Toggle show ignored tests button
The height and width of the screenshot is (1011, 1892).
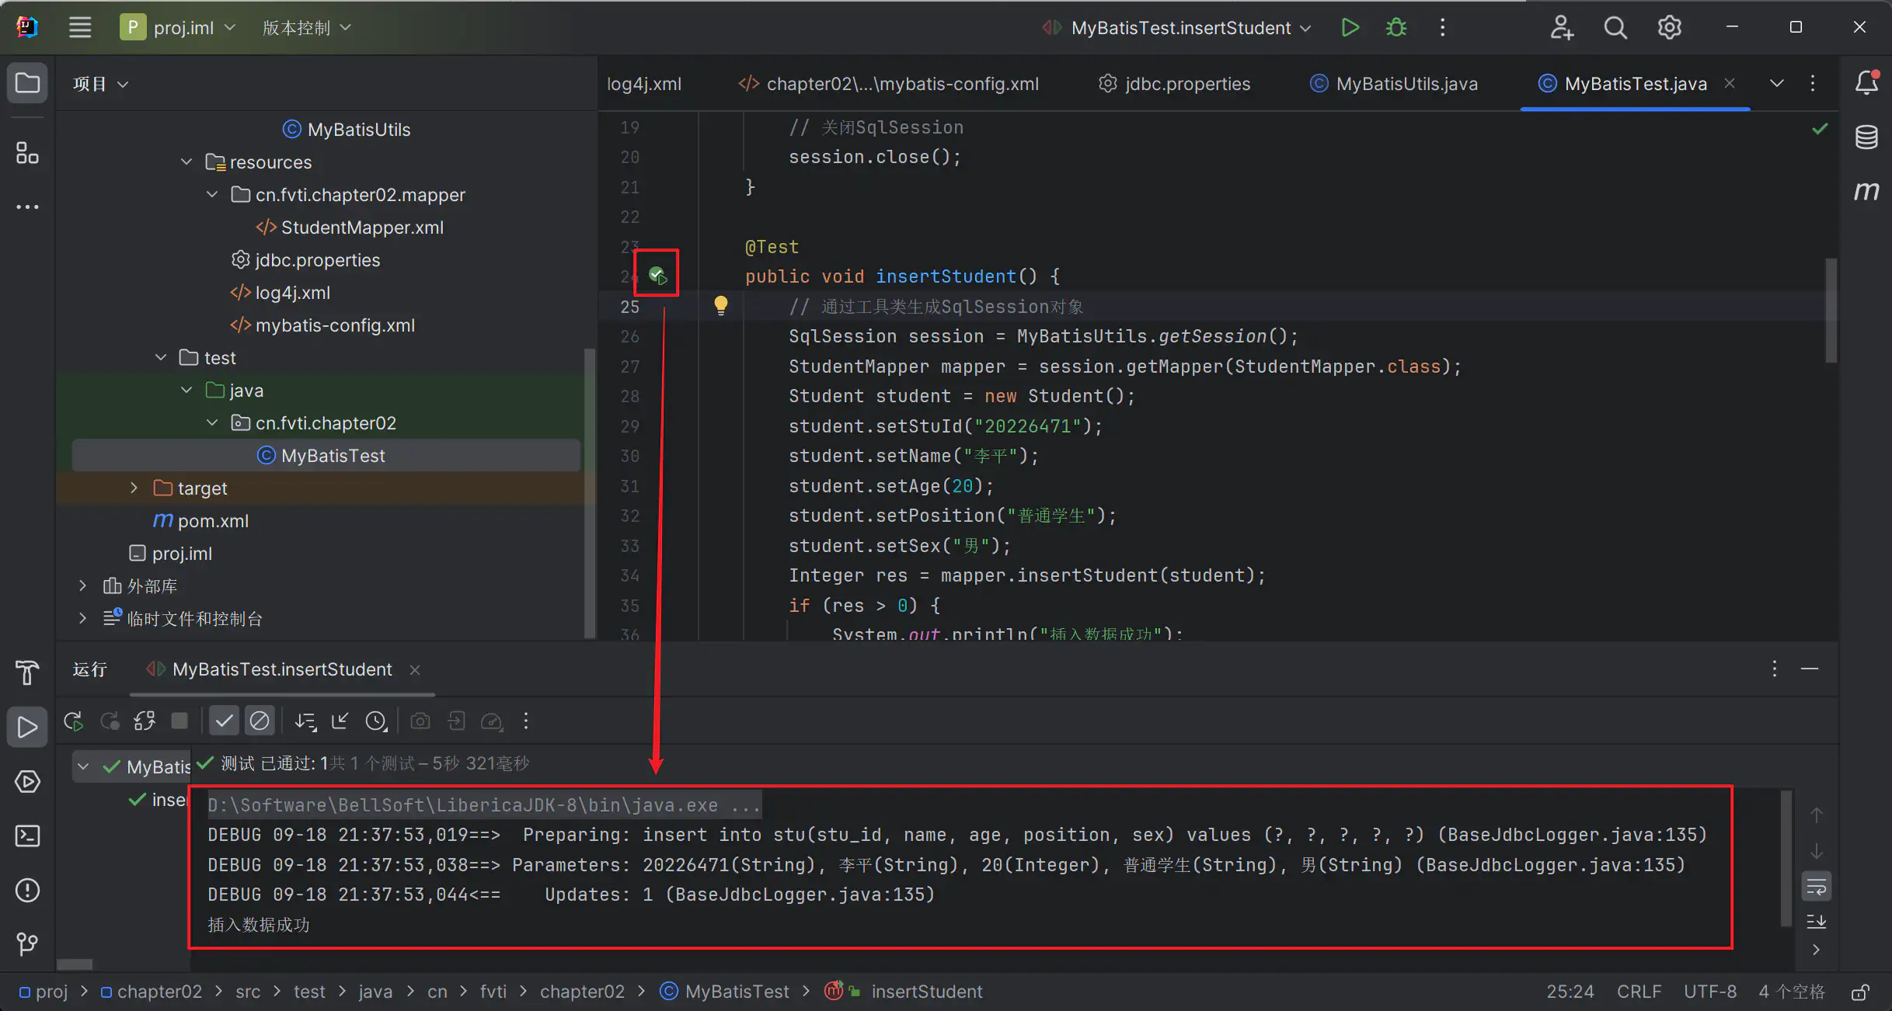click(x=260, y=721)
